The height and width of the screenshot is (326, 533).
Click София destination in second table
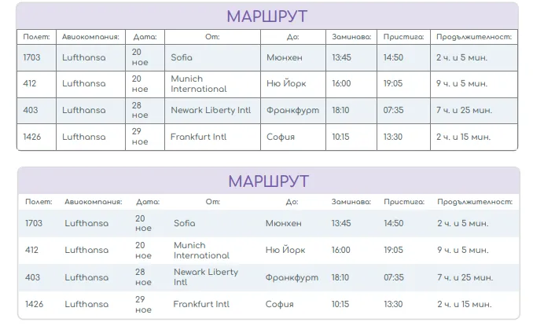(x=280, y=304)
